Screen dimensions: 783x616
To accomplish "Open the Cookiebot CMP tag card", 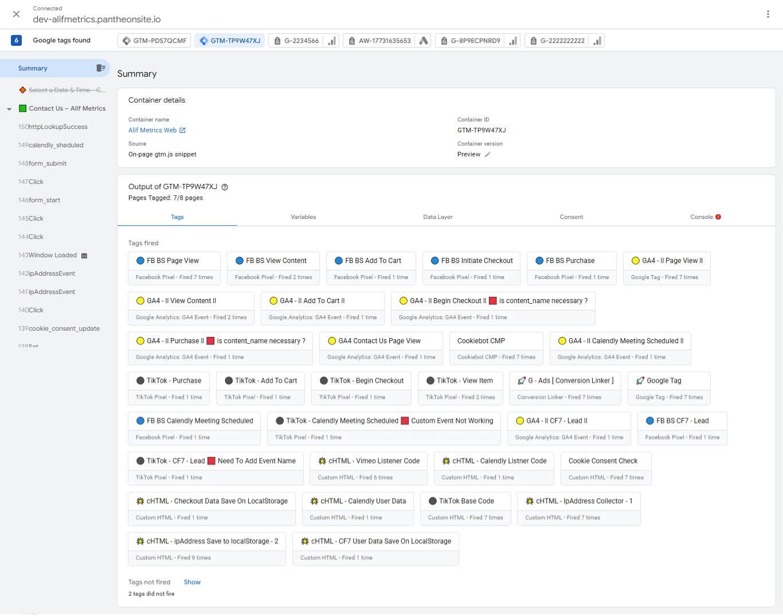I will pyautogui.click(x=496, y=348).
